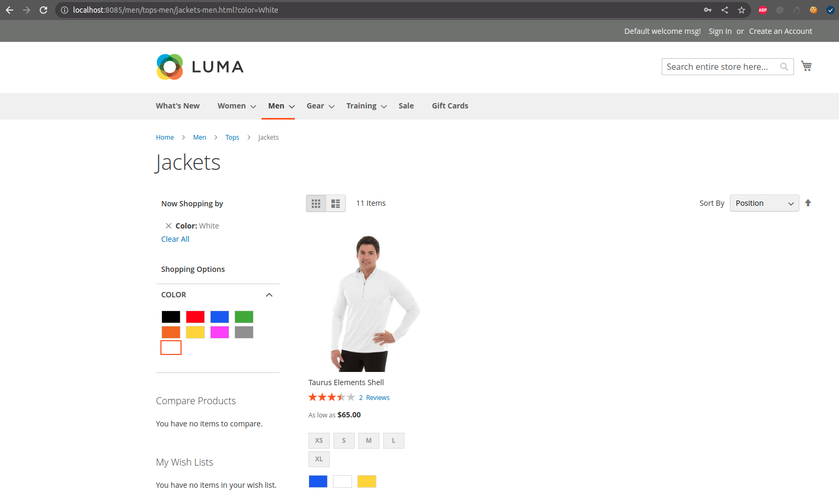Select size XS for Taurus Elements Shell
Screen dimensions: 839x501
tap(319, 441)
